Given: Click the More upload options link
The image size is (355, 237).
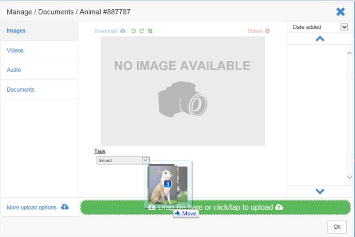Looking at the screenshot, I should pos(31,208).
